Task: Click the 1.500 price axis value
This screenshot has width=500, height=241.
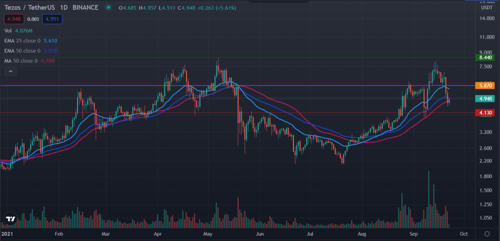Action: [487, 191]
